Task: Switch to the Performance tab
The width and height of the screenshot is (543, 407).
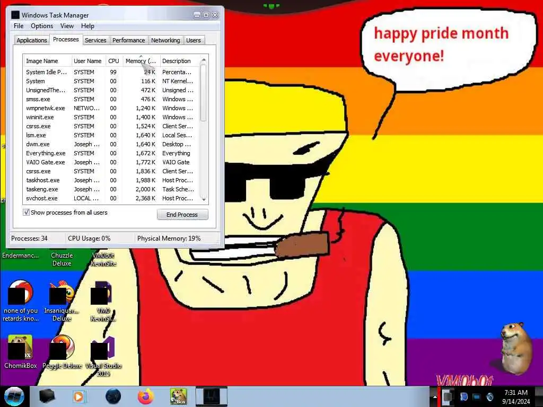Action: pos(129,40)
